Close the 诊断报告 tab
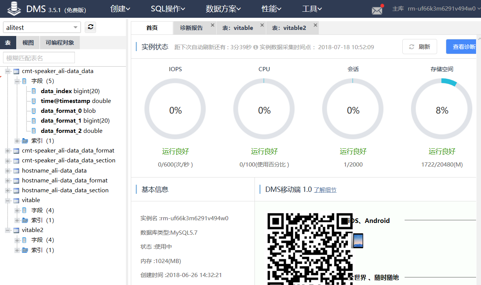The height and width of the screenshot is (285, 481). pos(213,25)
